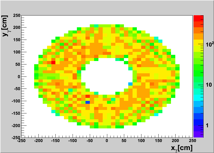Image resolution: width=214 pixels, height=153 pixels.
Task: Click x-axis tick label -50
Action: click(x=90, y=140)
